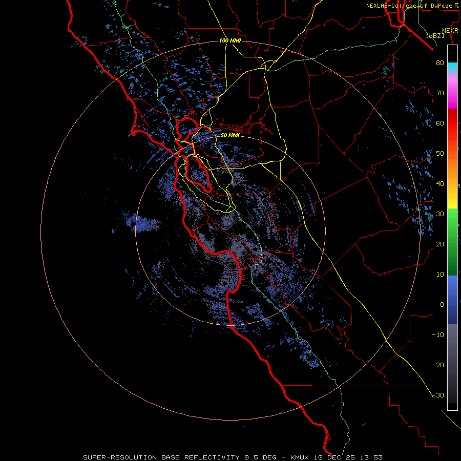This screenshot has width=461, height=461.
Task: Click the KMUX 10 DEC 25 13:53 timestamp
Action: click(337, 457)
